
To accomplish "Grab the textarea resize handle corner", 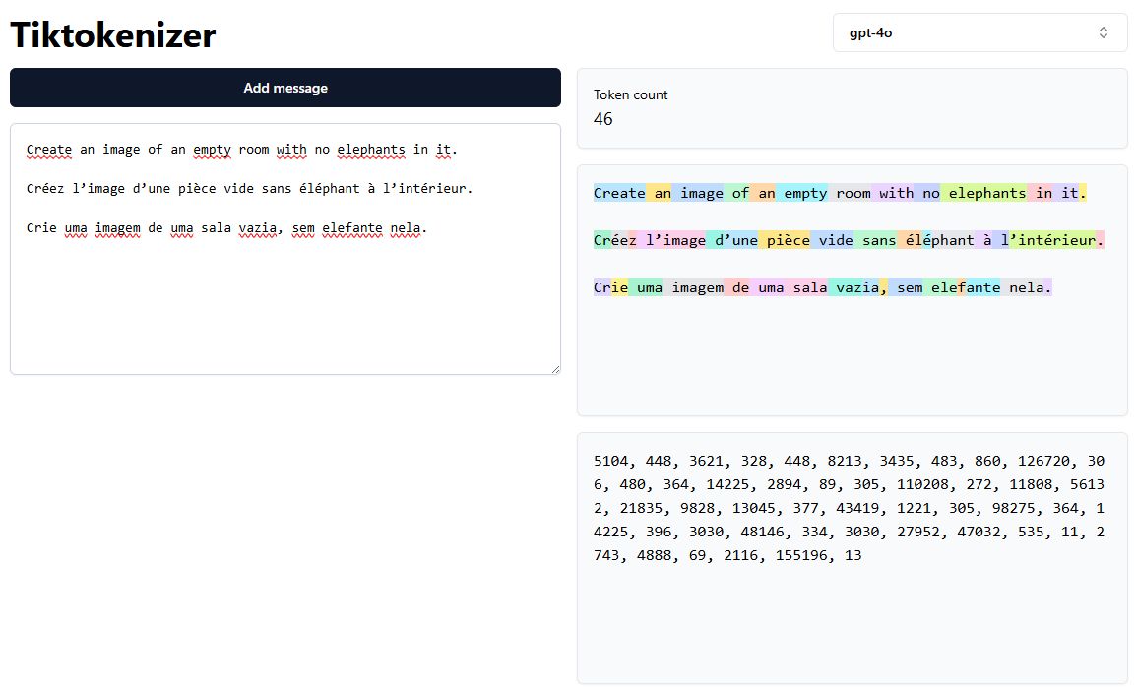I will tap(555, 369).
